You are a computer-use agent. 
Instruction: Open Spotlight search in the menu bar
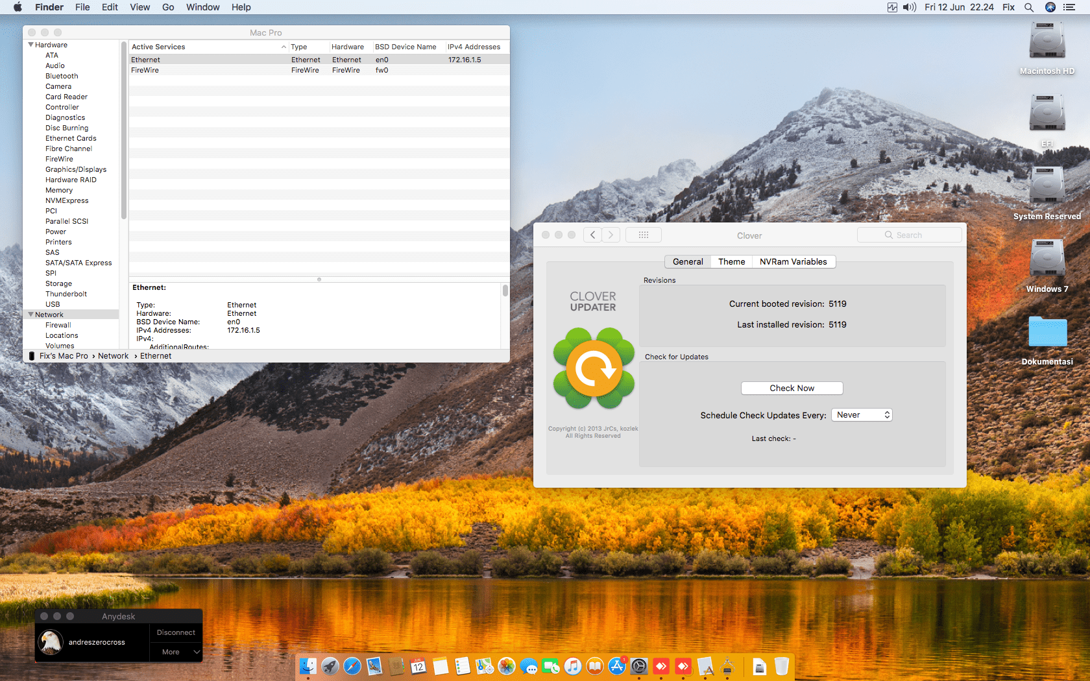click(x=1029, y=7)
